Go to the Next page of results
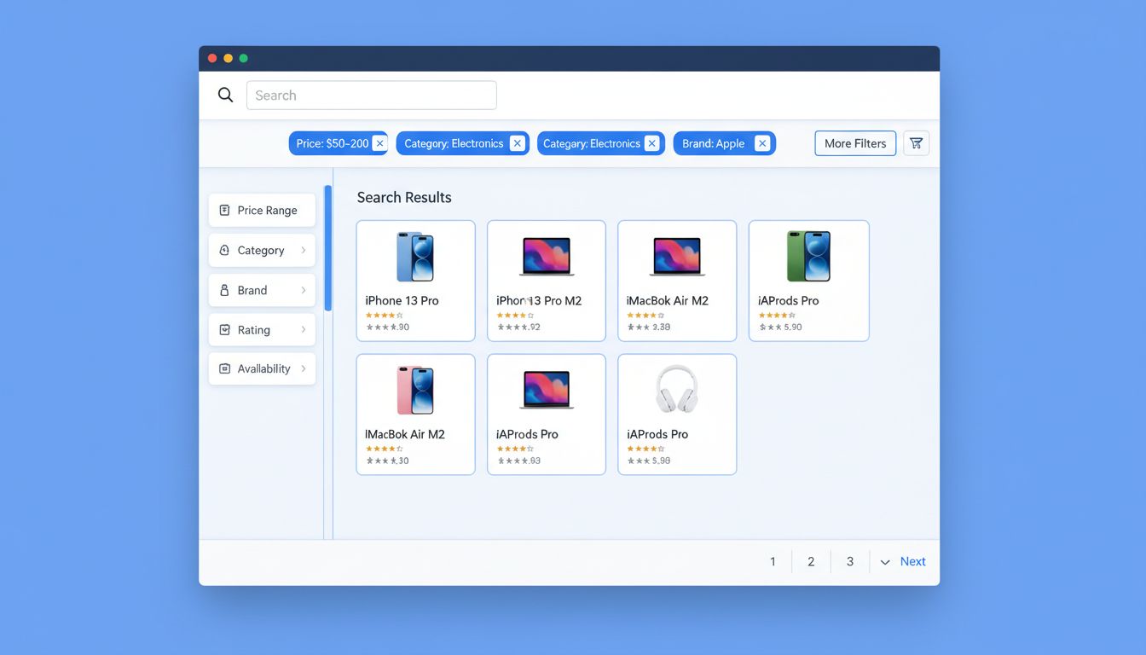 (x=912, y=561)
